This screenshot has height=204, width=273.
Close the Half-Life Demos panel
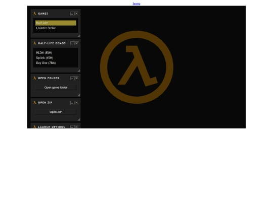tap(76, 43)
